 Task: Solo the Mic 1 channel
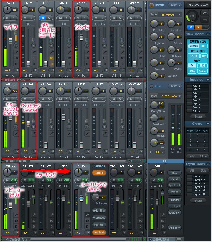[14, 18]
